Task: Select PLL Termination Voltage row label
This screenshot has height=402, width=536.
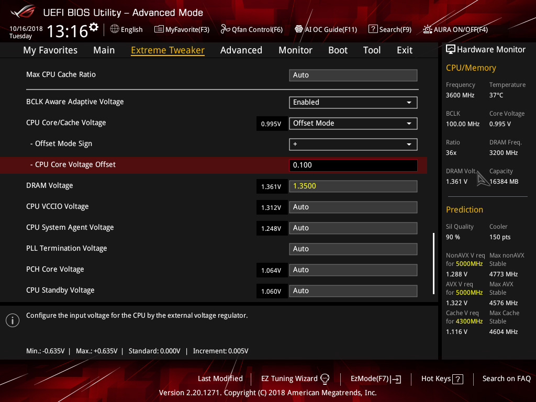Action: tap(66, 248)
